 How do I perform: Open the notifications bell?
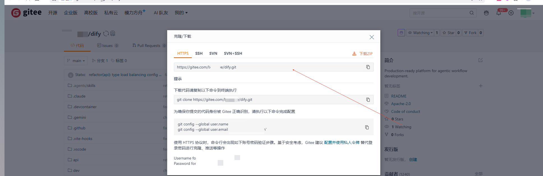tap(499, 13)
